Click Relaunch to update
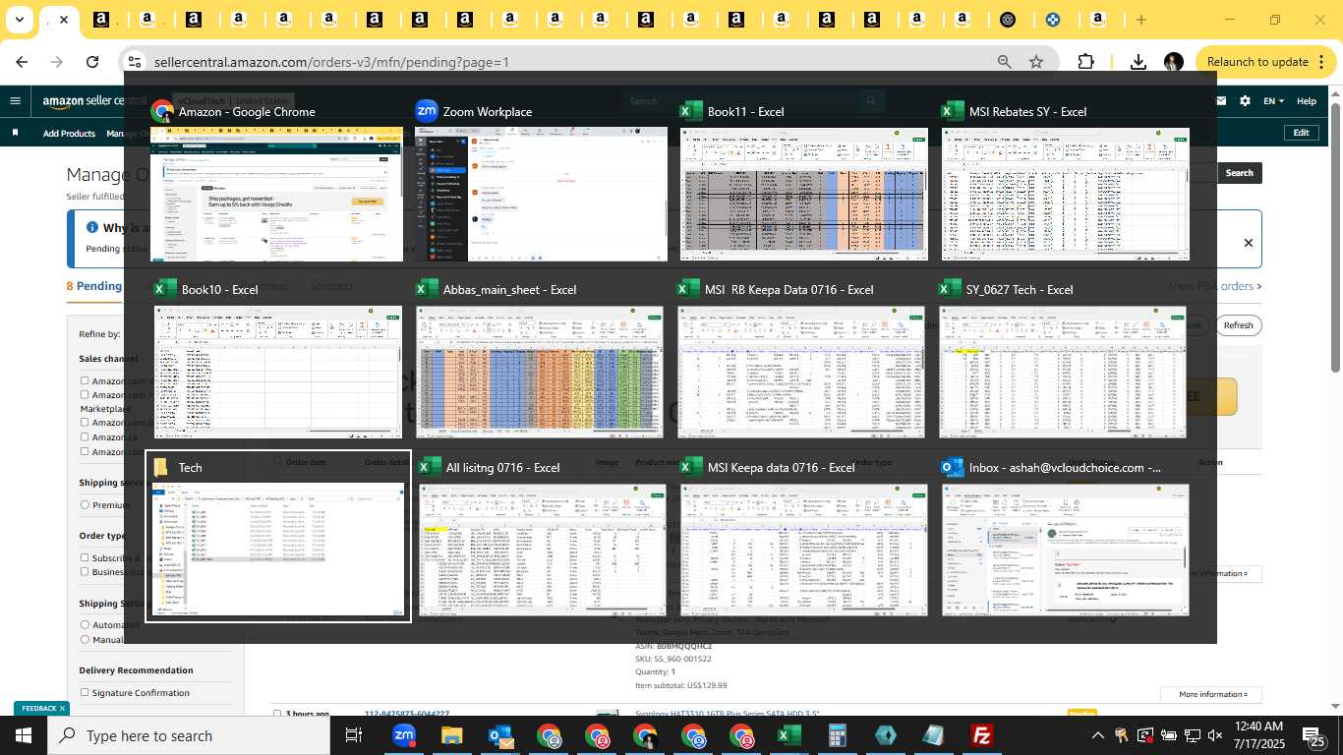1343x755 pixels. coord(1257,62)
